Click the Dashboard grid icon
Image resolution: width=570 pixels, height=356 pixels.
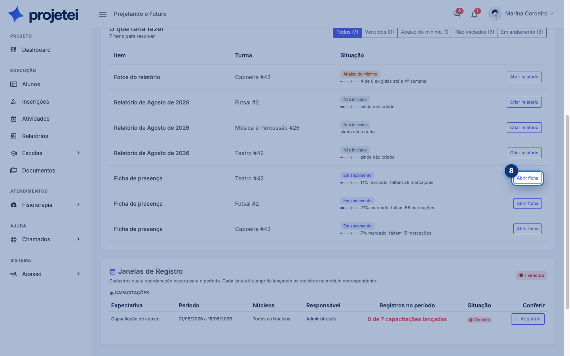tap(14, 50)
